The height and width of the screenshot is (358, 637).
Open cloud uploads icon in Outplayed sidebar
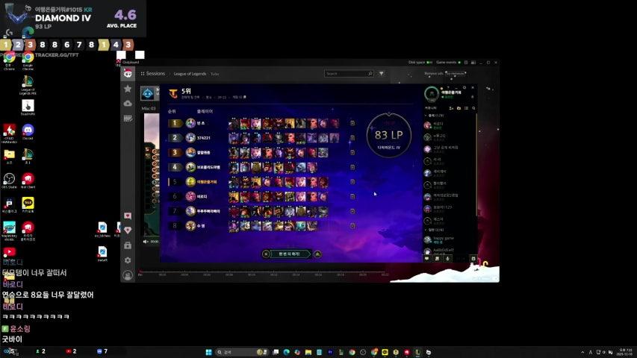point(128,104)
